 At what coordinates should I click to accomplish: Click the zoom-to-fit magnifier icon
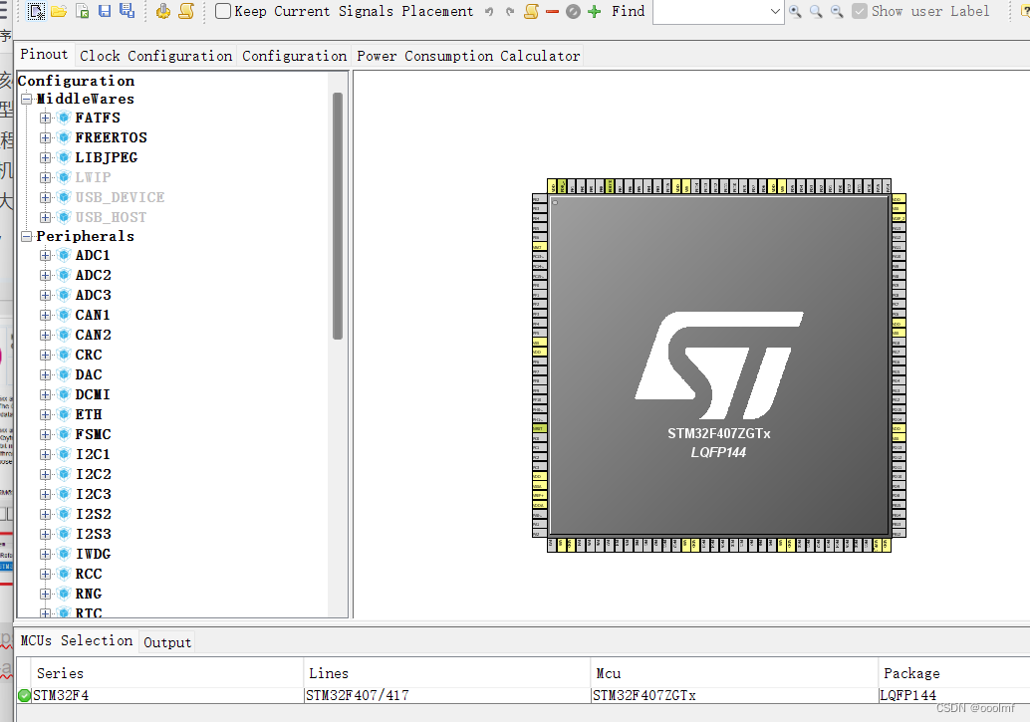click(795, 11)
